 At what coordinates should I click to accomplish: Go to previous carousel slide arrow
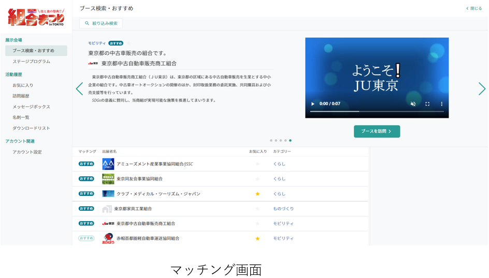80,89
